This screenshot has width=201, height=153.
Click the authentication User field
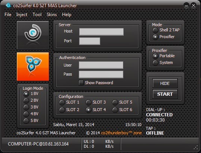(x=101, y=65)
